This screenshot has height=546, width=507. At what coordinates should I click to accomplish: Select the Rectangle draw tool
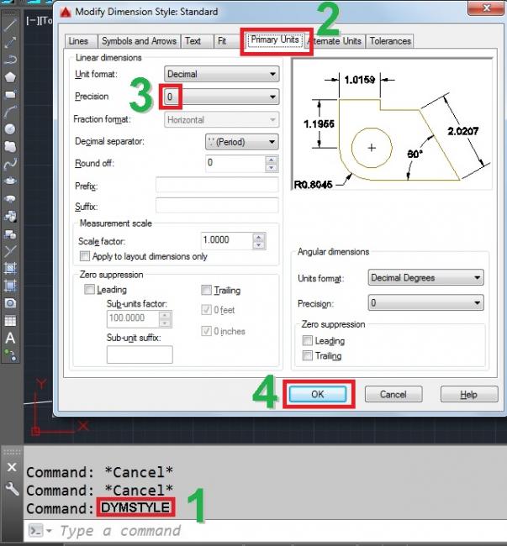11,94
